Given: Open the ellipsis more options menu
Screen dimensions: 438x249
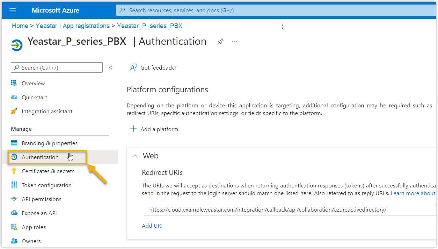Looking at the screenshot, I should pos(234,42).
